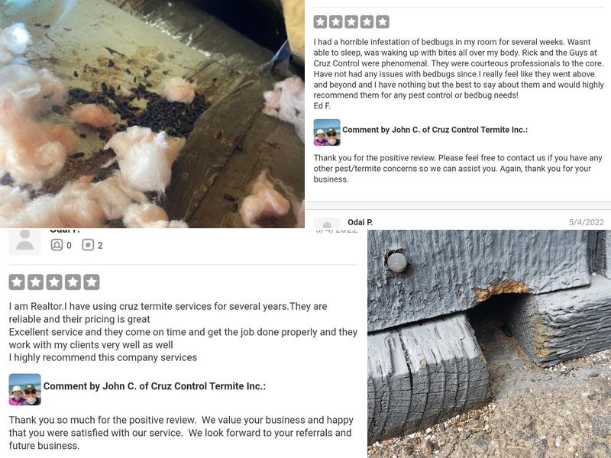Image resolution: width=611 pixels, height=458 pixels.
Task: Click the first star in the Realtor review rating
Action: tap(17, 282)
